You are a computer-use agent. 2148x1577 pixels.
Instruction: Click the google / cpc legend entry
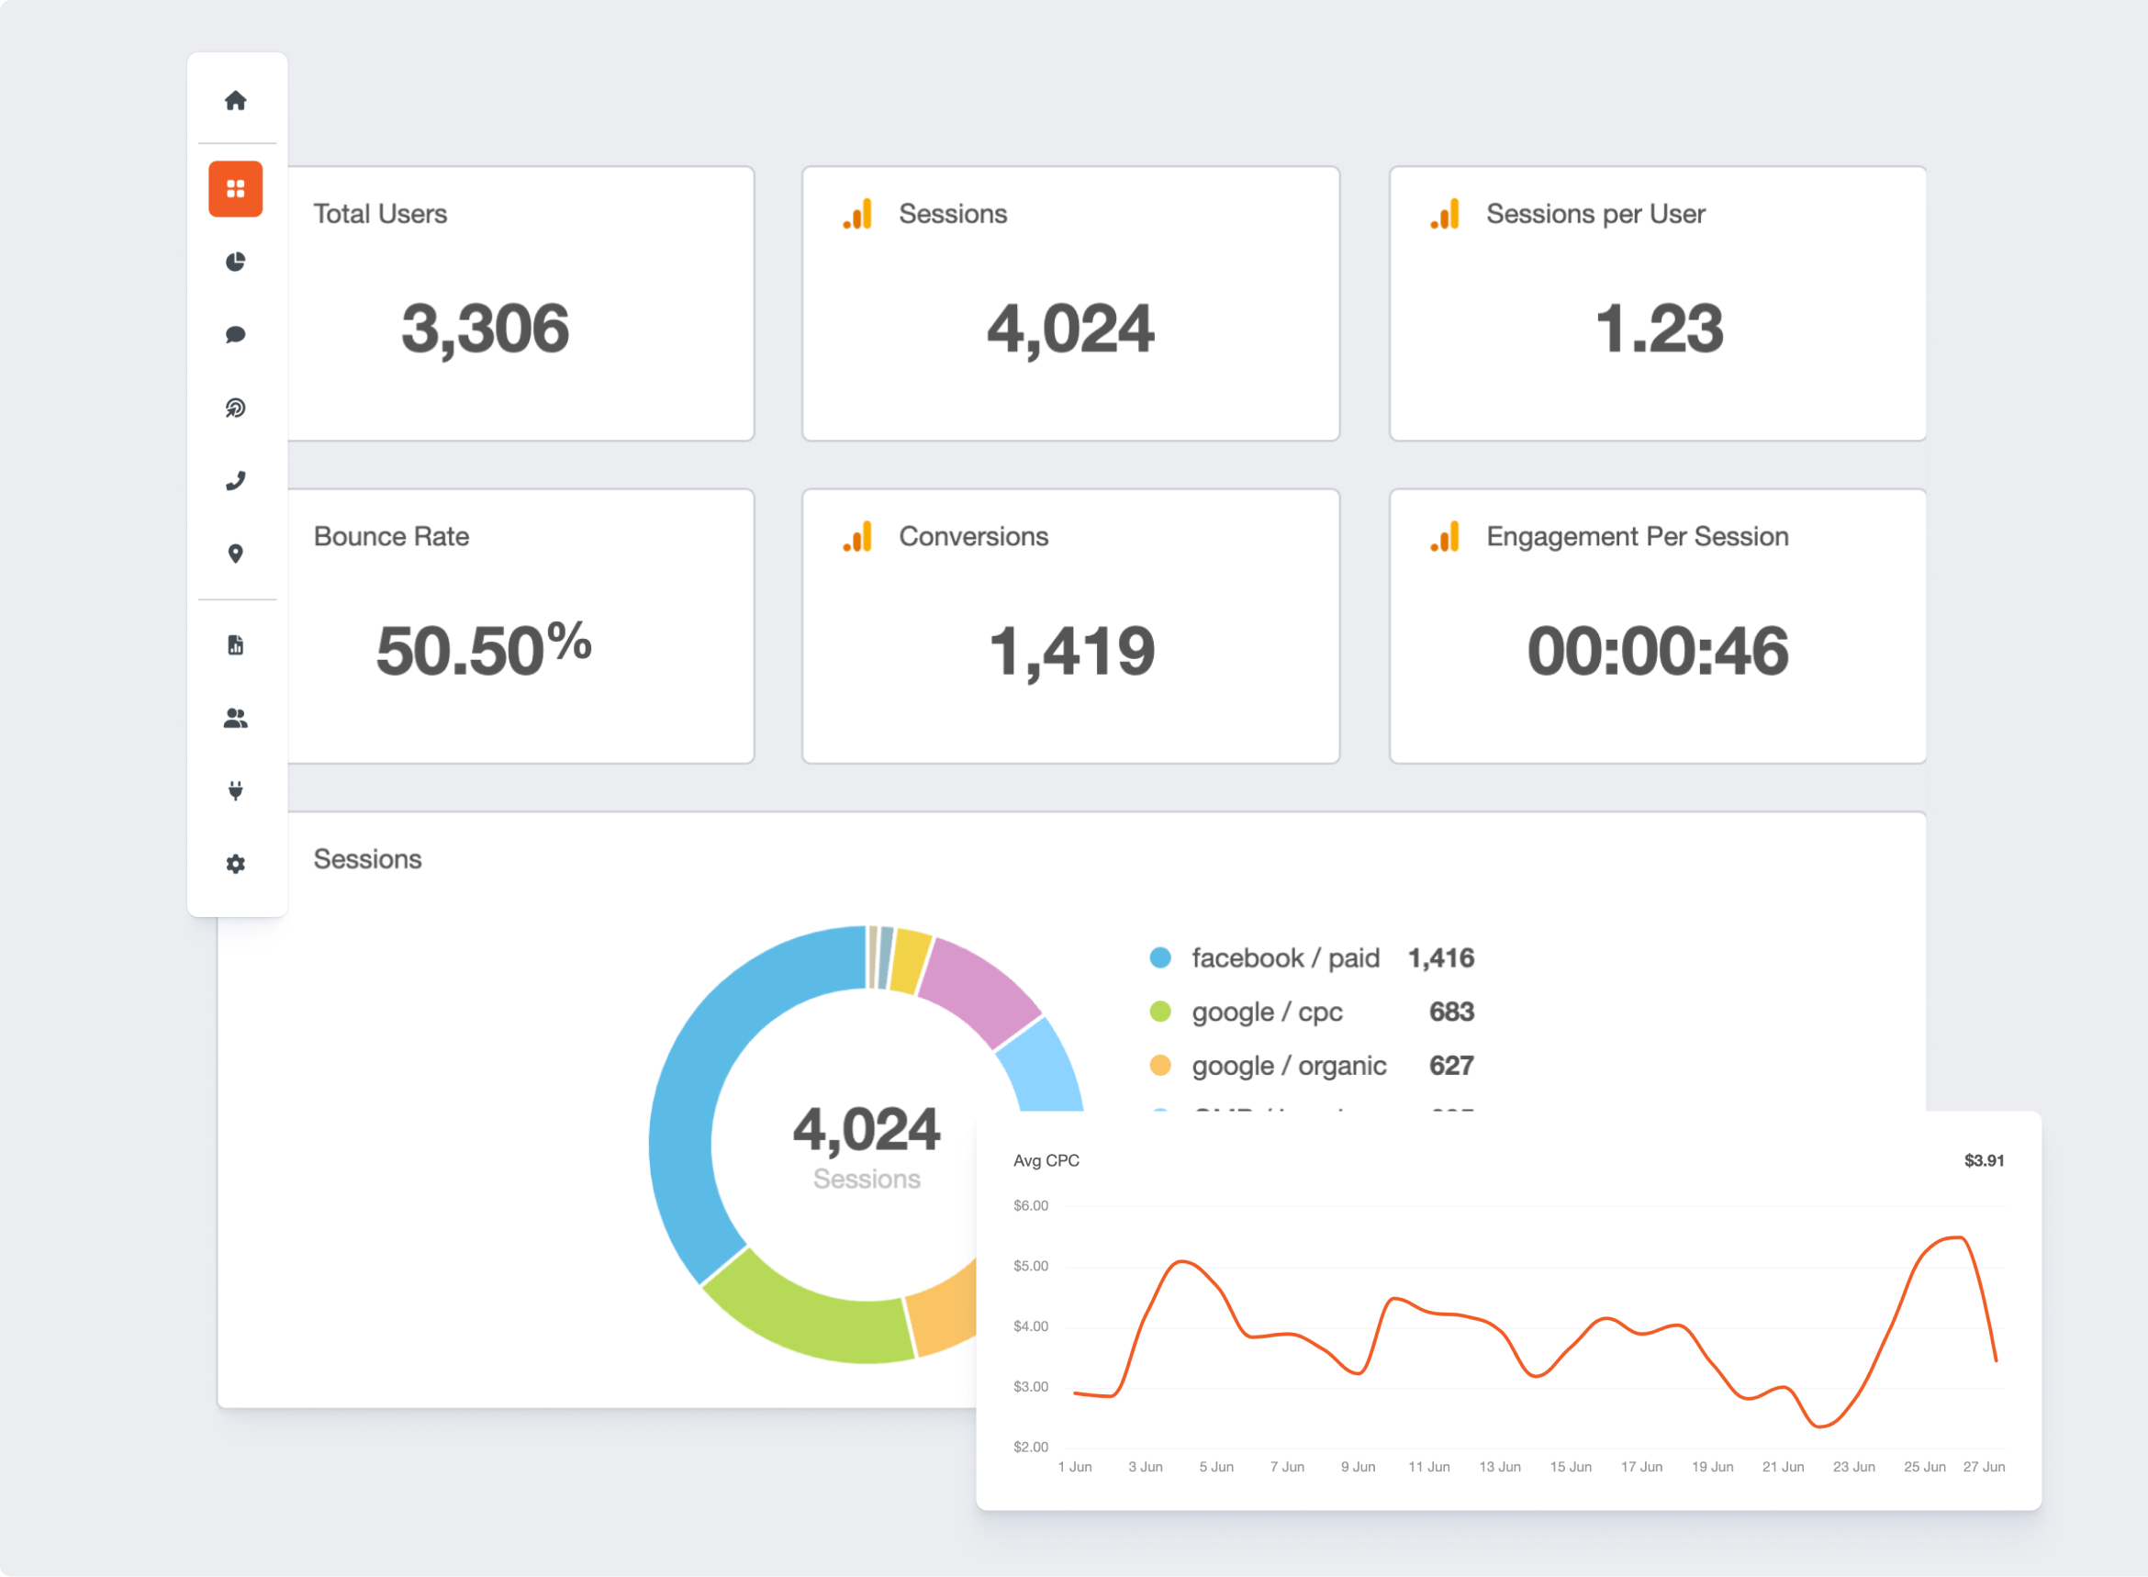tap(1267, 1012)
